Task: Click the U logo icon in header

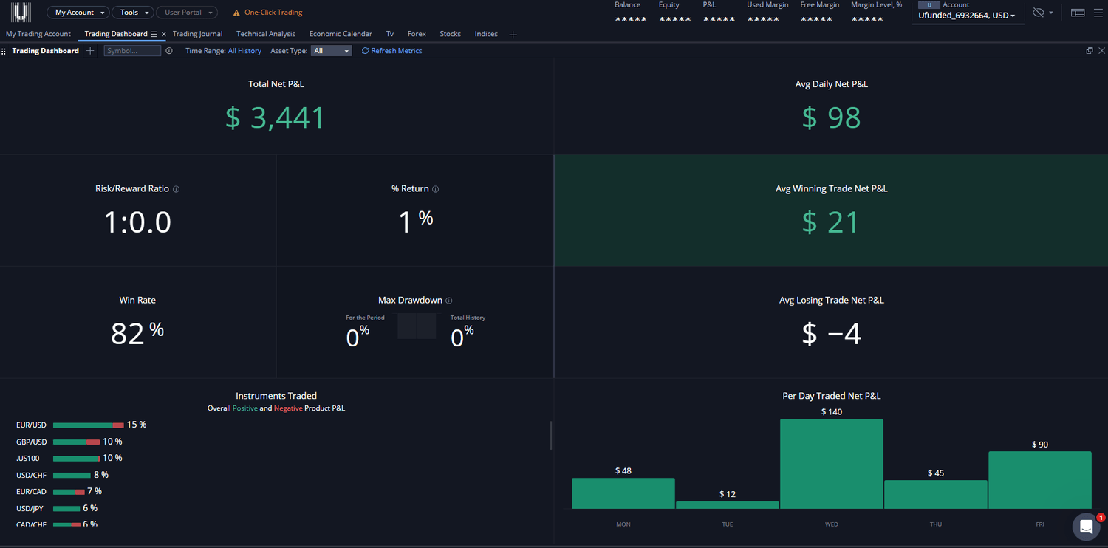Action: (21, 13)
